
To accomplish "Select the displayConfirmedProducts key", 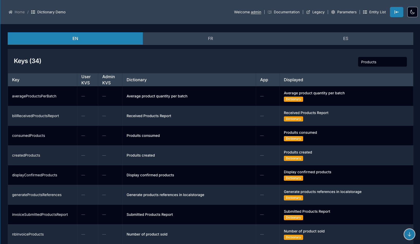I will (35, 175).
